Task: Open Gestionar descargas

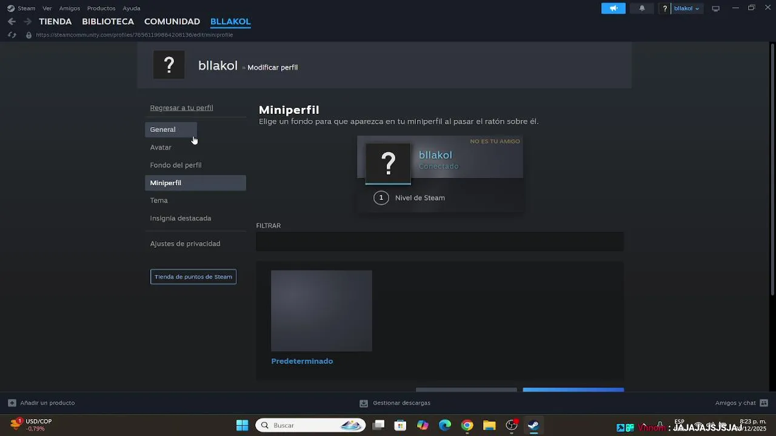Action: tap(401, 403)
